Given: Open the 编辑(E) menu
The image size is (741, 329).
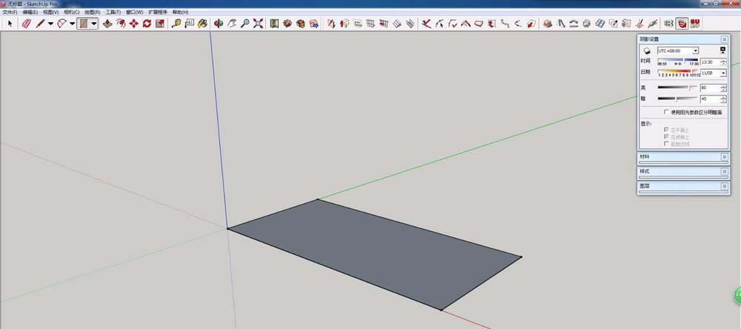Looking at the screenshot, I should pos(30,12).
